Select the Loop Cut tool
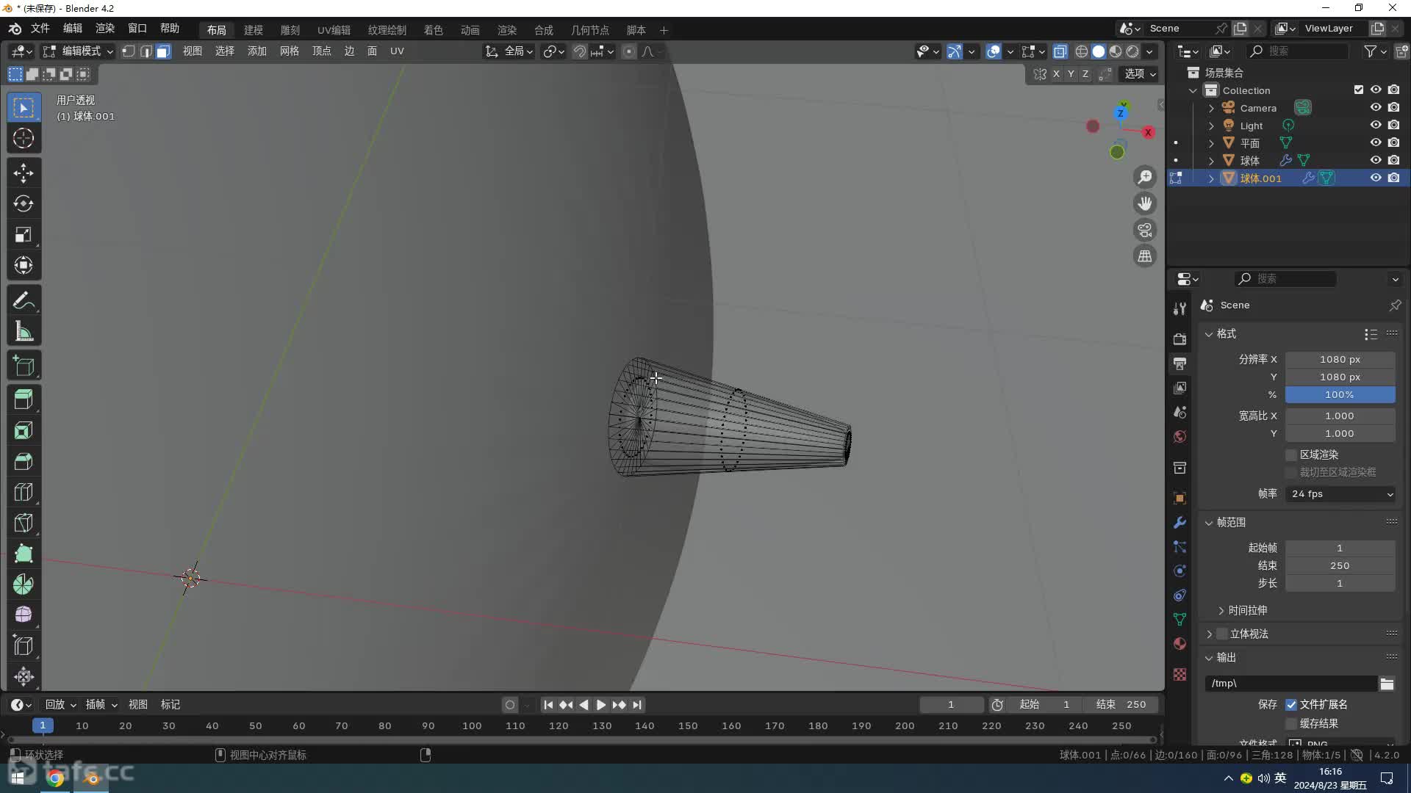Screen dimensions: 1411x793 point(24,493)
